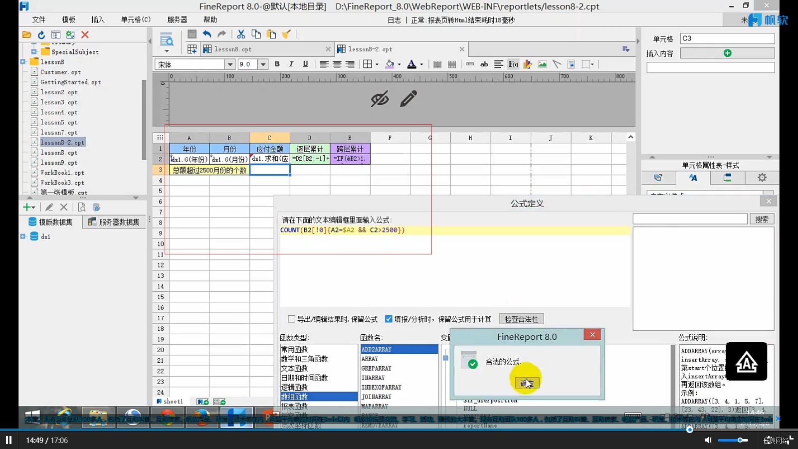Open the preview mode dropdown arrow
798x449 pixels.
[x=167, y=51]
